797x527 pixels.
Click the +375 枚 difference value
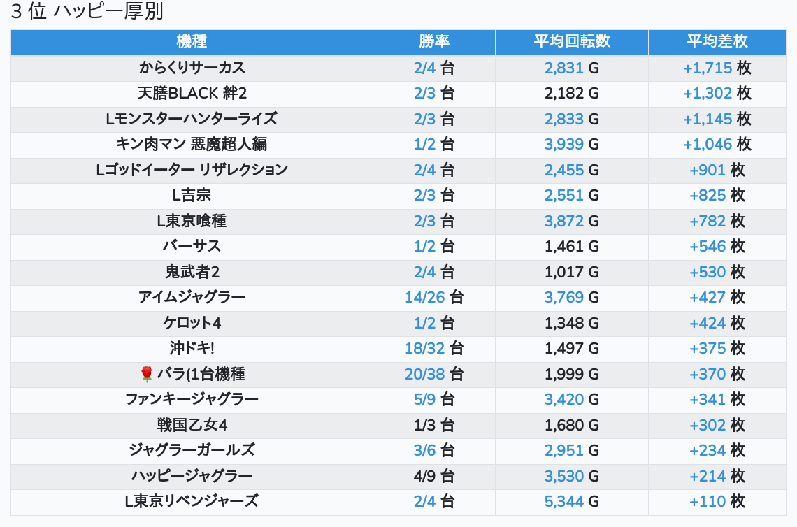click(717, 349)
